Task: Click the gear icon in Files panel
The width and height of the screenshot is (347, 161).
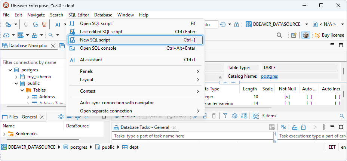Action: tap(61, 117)
